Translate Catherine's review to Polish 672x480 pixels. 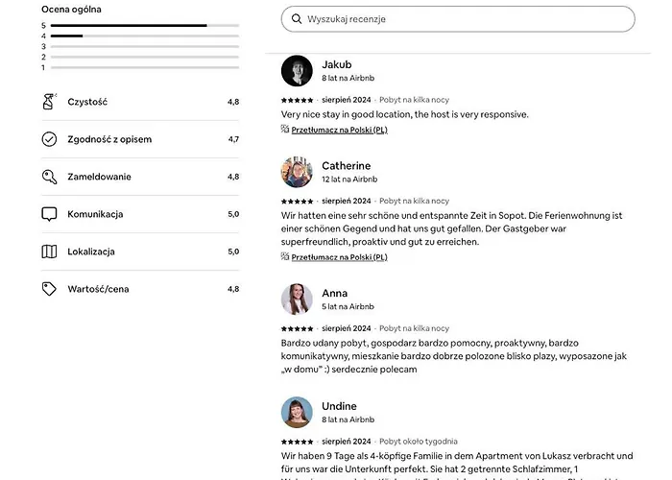pos(339,257)
